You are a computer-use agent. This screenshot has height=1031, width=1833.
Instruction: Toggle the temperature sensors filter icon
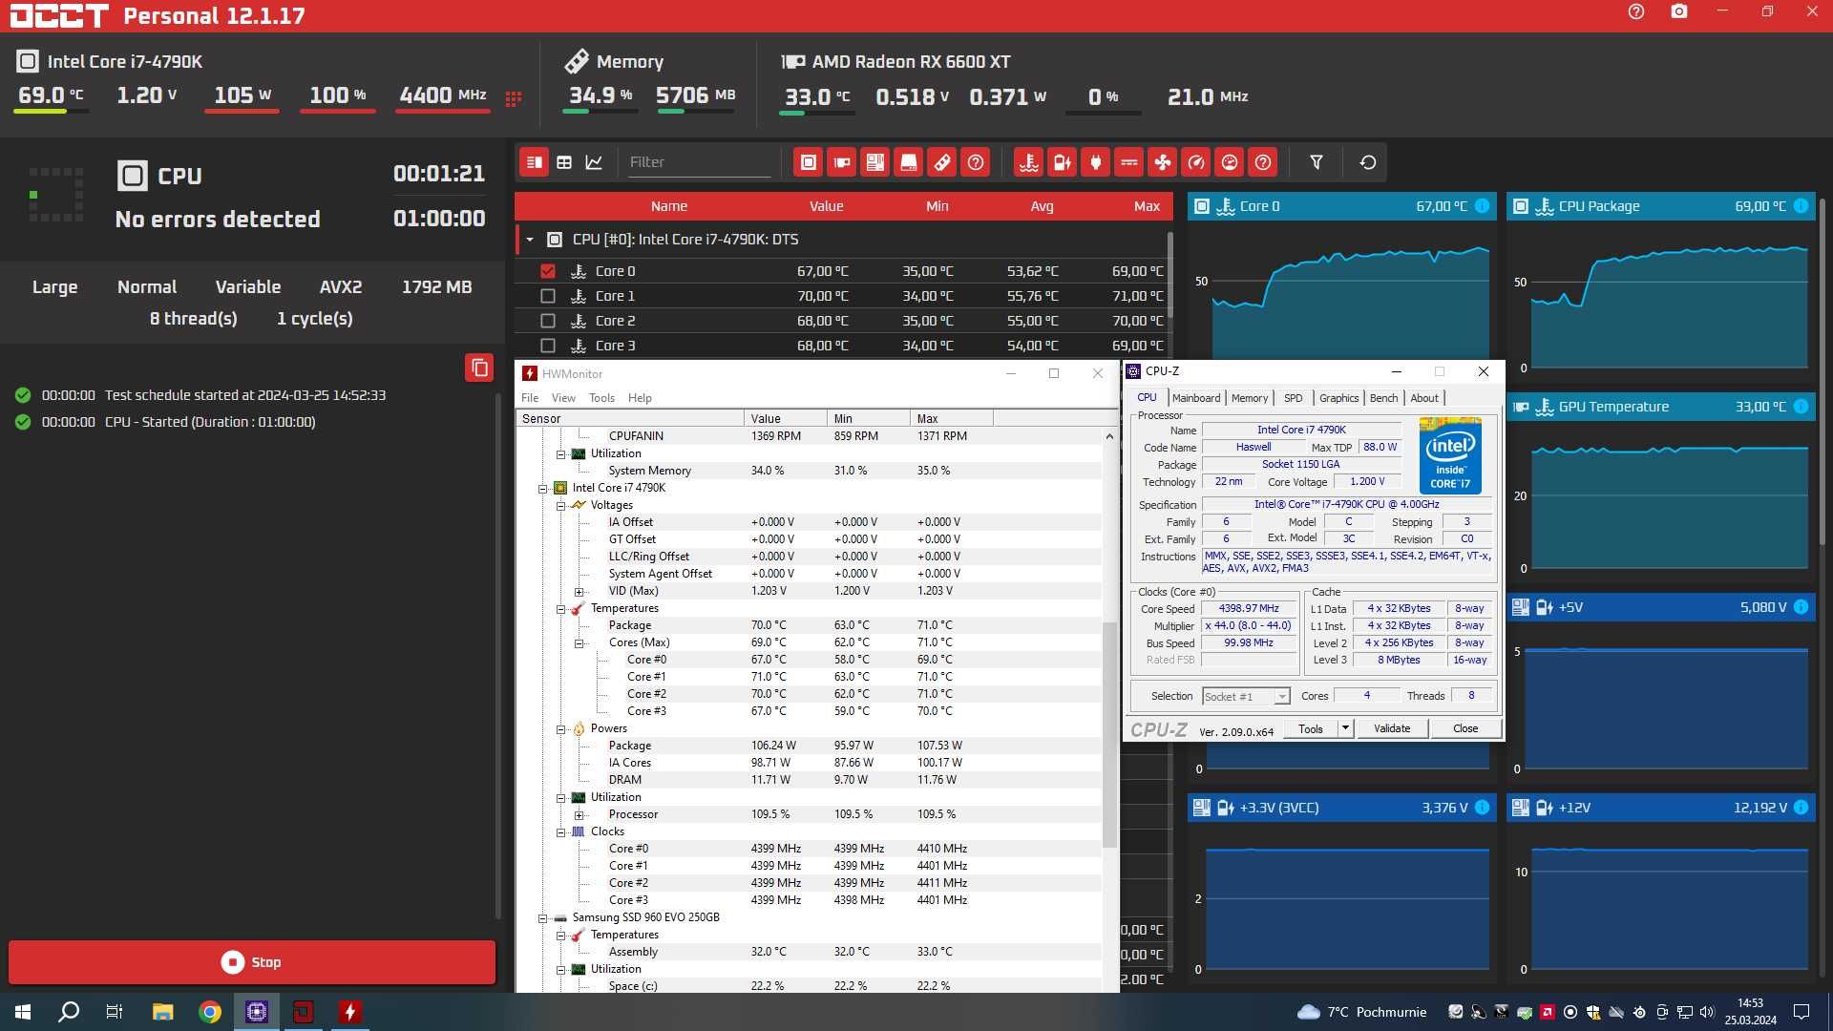click(x=1028, y=162)
